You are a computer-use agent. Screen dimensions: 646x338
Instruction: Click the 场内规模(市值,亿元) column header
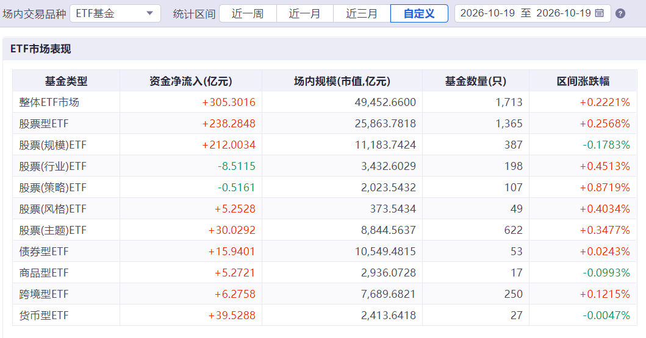pyautogui.click(x=342, y=81)
